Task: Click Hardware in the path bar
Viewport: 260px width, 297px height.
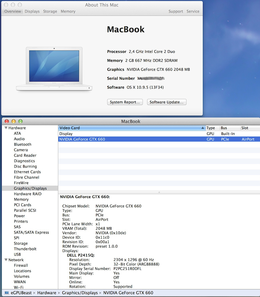Action: point(47,293)
